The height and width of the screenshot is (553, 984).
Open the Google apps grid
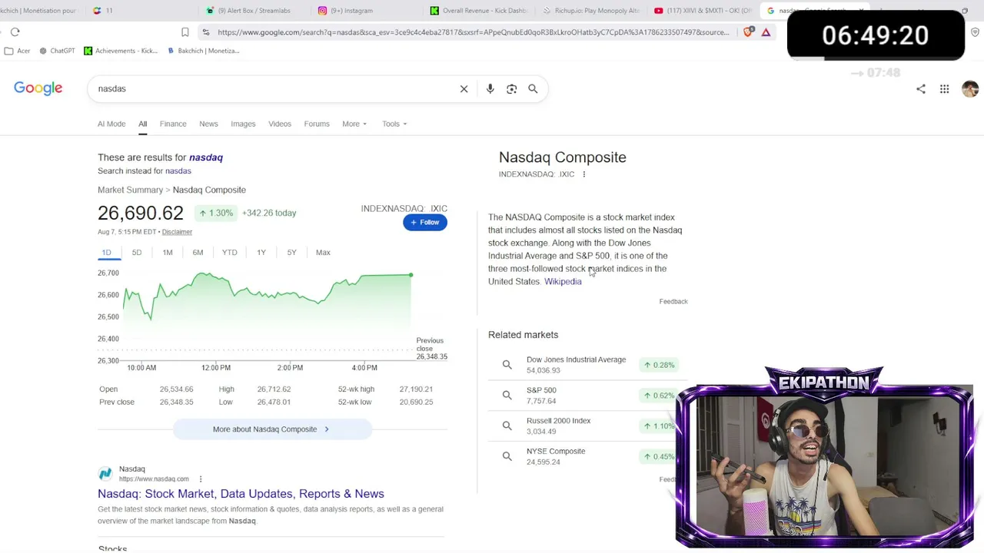tap(944, 88)
